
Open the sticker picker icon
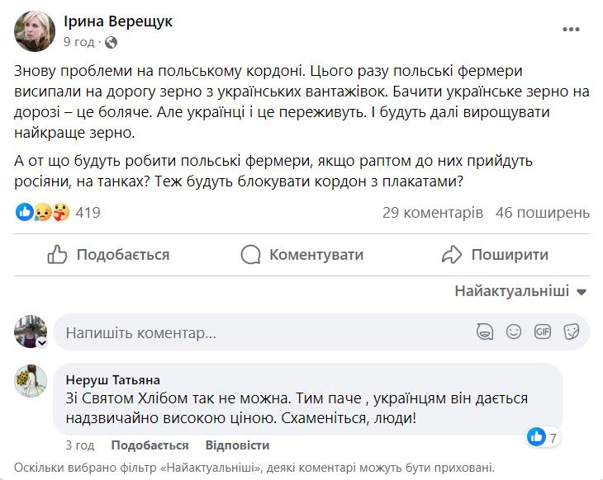570,332
